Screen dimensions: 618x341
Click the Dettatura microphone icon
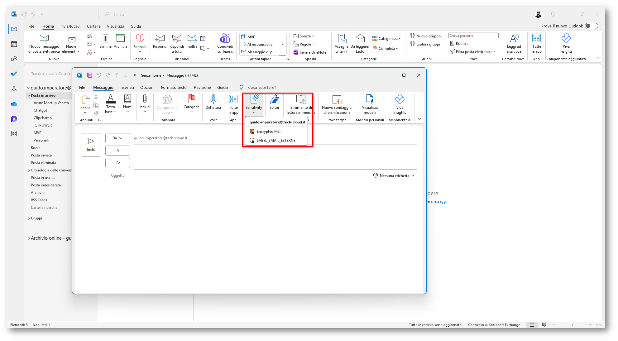tap(213, 99)
